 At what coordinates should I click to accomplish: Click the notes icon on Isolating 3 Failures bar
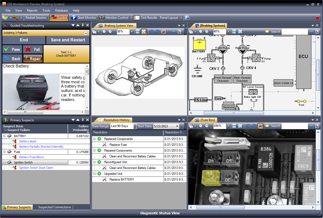(86, 33)
